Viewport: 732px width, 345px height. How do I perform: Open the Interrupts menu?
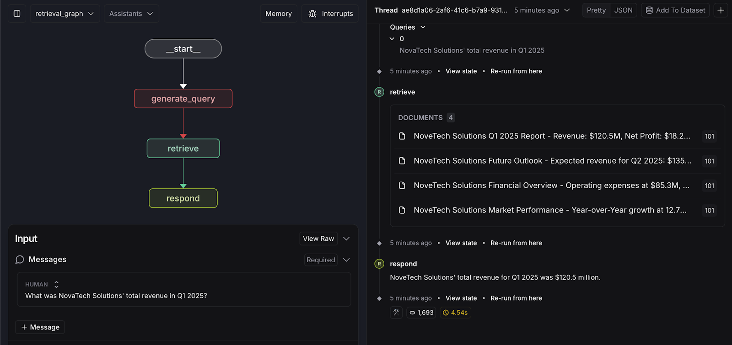click(x=330, y=14)
